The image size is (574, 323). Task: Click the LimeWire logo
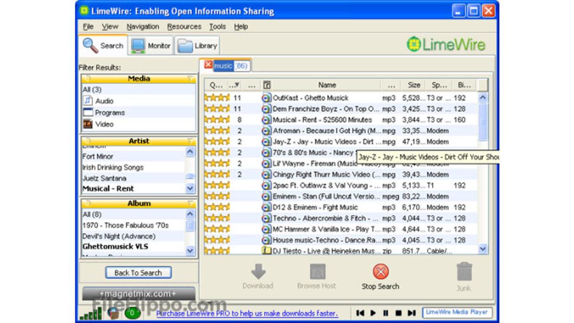(x=447, y=44)
